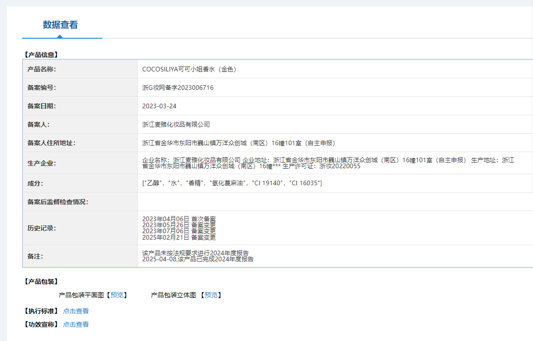Click filer name 浙江麦雅化妆品有限公司
The width and height of the screenshot is (533, 341).
point(176,124)
